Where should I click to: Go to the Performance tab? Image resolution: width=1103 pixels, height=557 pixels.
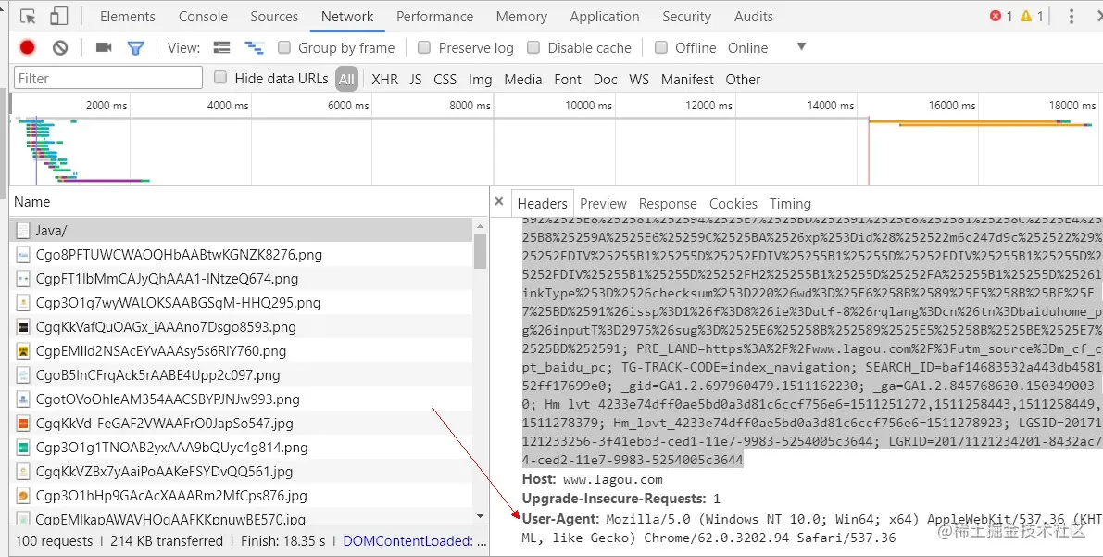click(x=434, y=16)
